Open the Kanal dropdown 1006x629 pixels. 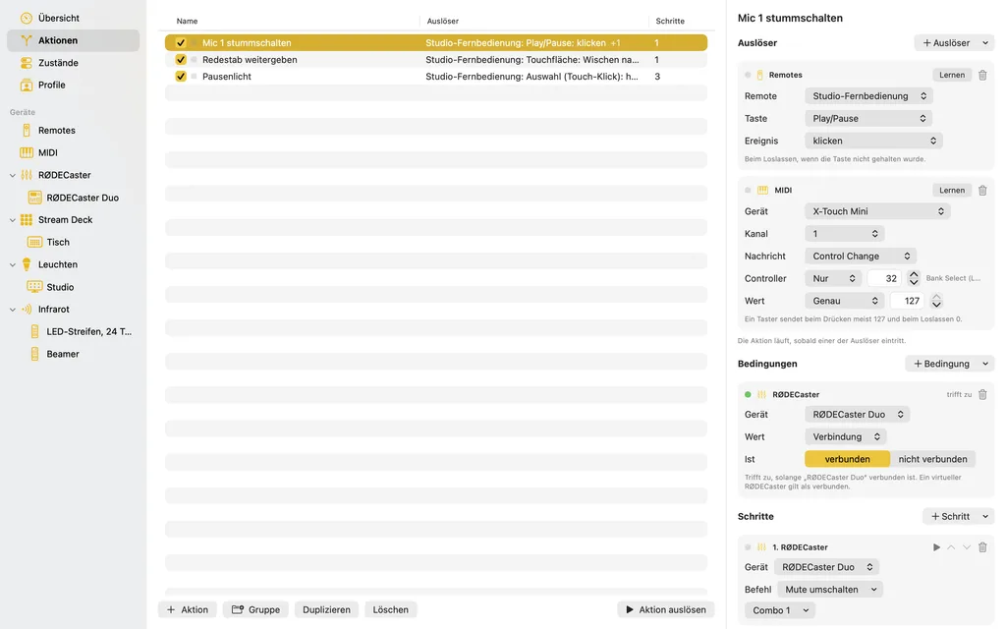[845, 234]
